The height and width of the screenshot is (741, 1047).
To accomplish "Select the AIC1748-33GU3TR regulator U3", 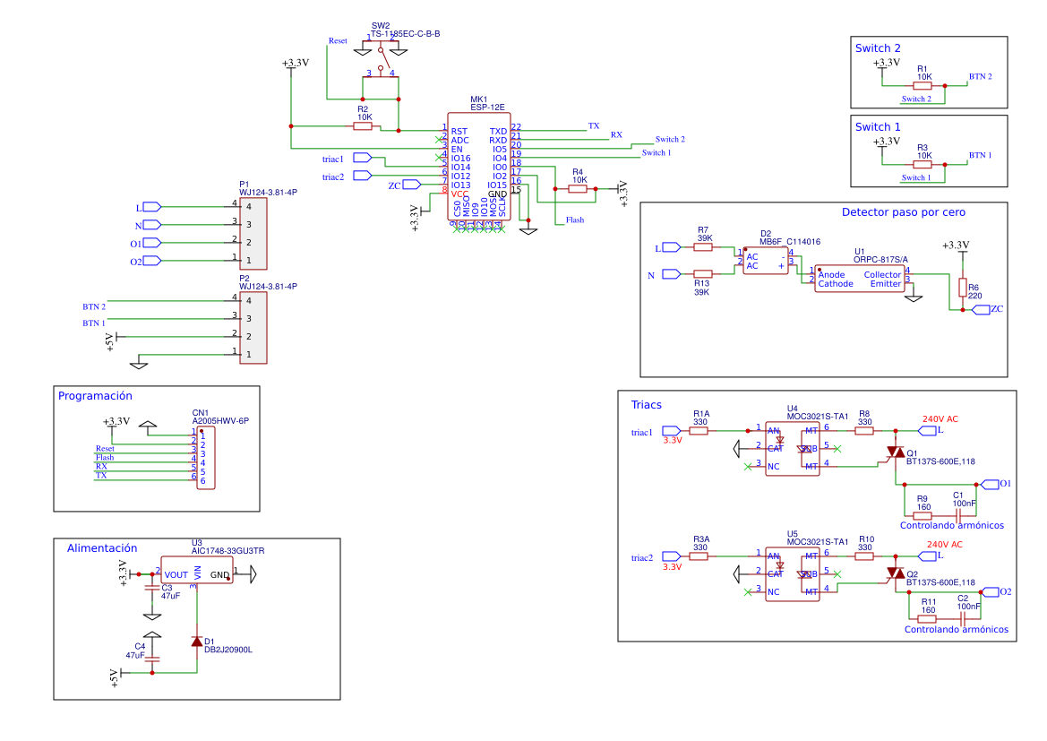I will (199, 570).
